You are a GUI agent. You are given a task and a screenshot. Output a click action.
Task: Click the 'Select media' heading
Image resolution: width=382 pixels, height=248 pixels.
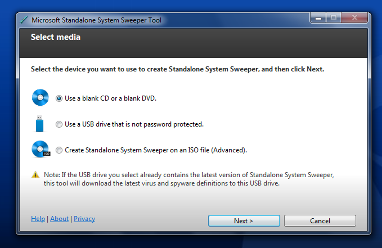pyautogui.click(x=55, y=37)
